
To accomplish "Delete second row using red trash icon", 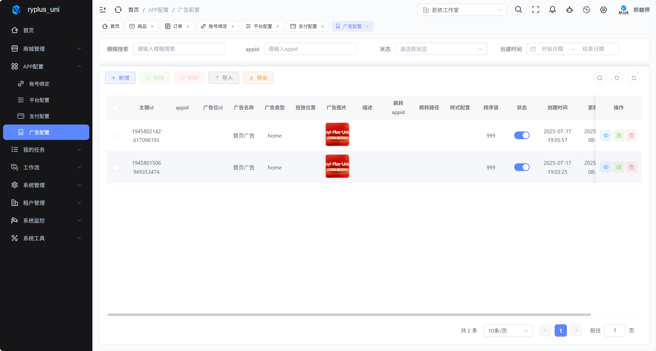I will point(631,167).
